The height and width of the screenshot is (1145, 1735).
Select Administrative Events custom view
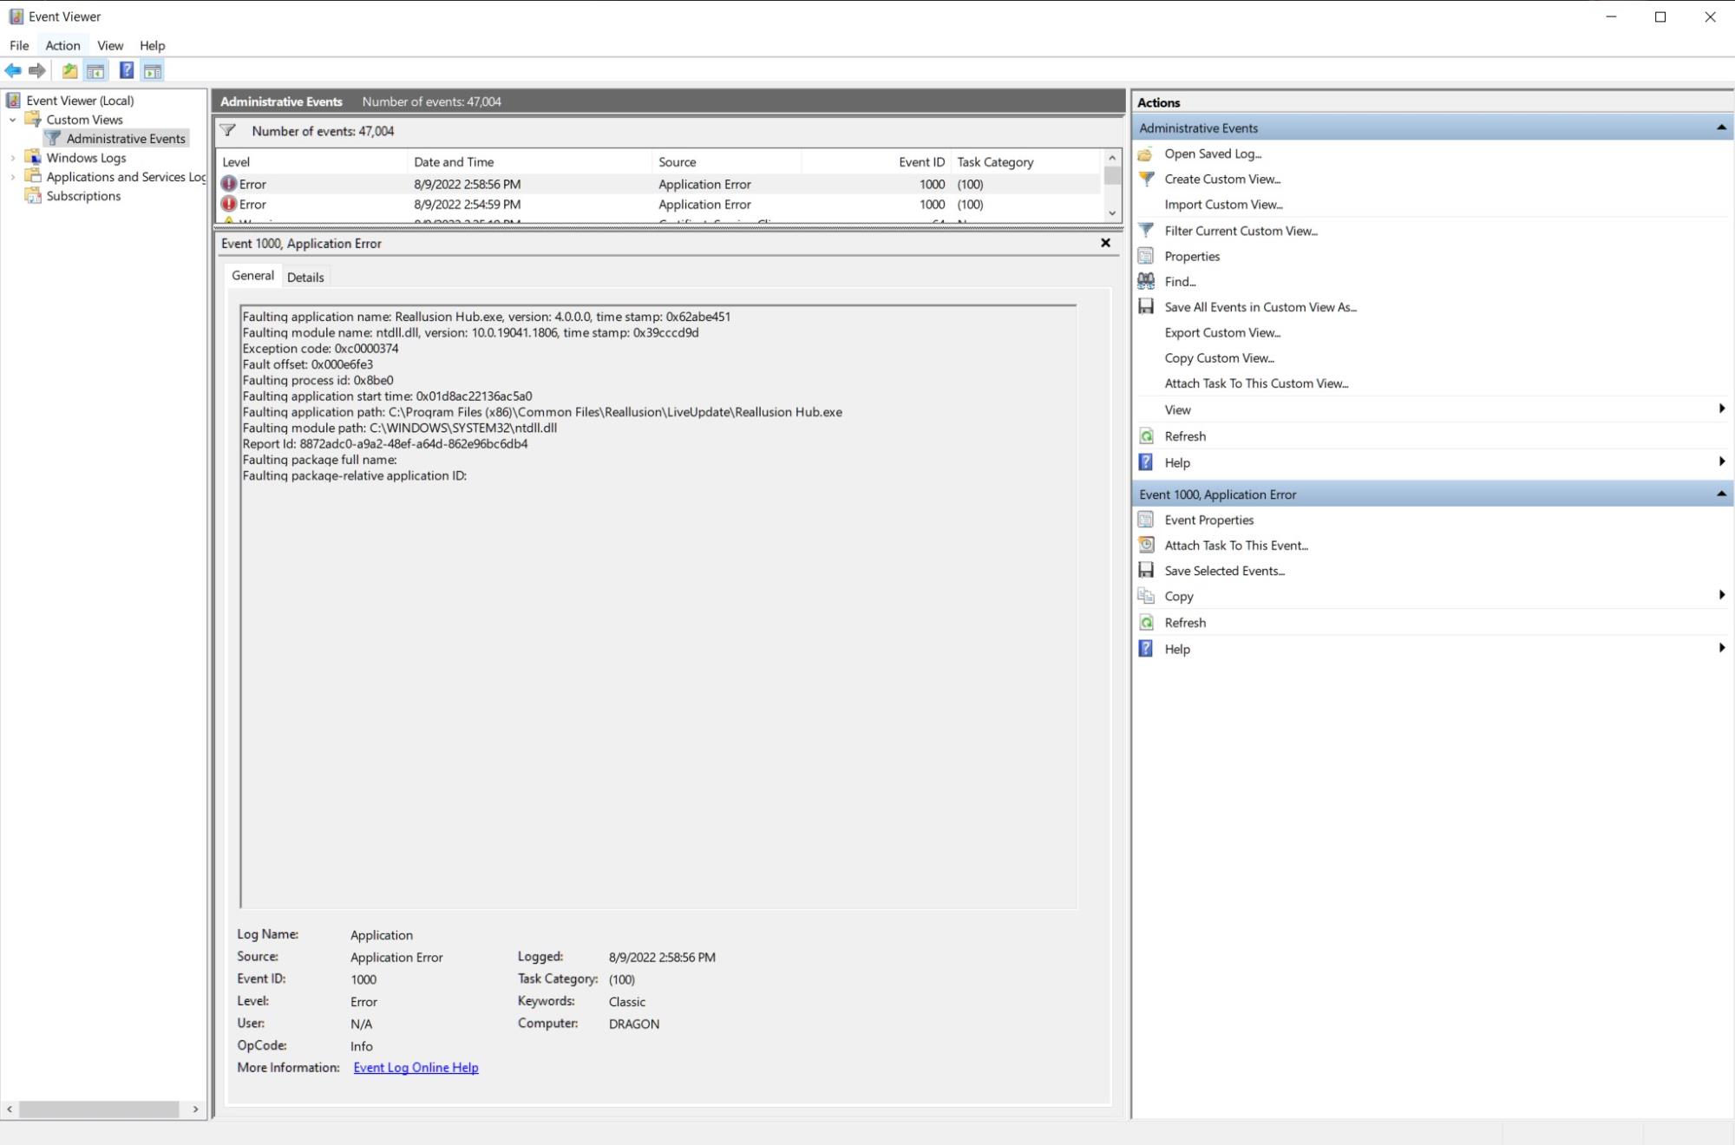pyautogui.click(x=125, y=138)
